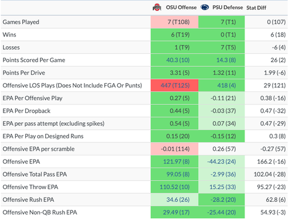This screenshot has width=289, height=221.
Task: Click the 0.27 (5) EPA per play cell
Action: 175,98
